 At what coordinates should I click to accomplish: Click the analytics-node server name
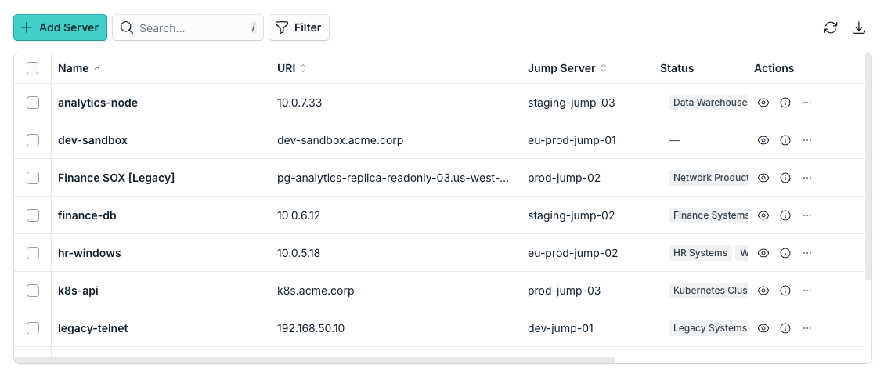pos(98,103)
